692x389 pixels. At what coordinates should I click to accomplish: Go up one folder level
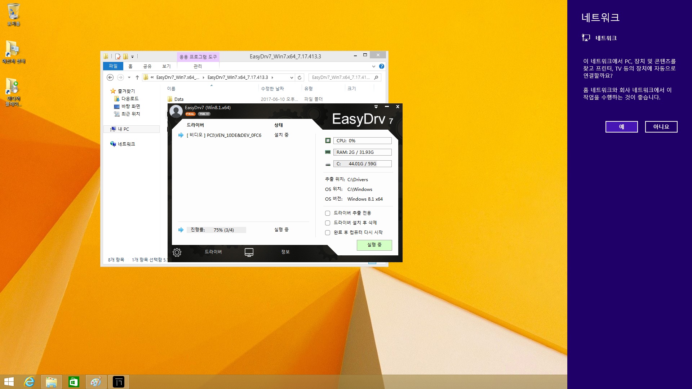pos(137,77)
